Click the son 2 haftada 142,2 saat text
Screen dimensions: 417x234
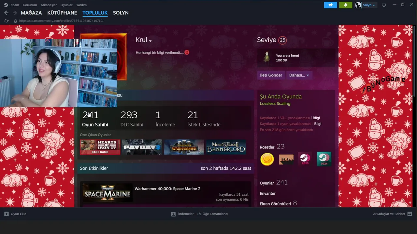226,168
